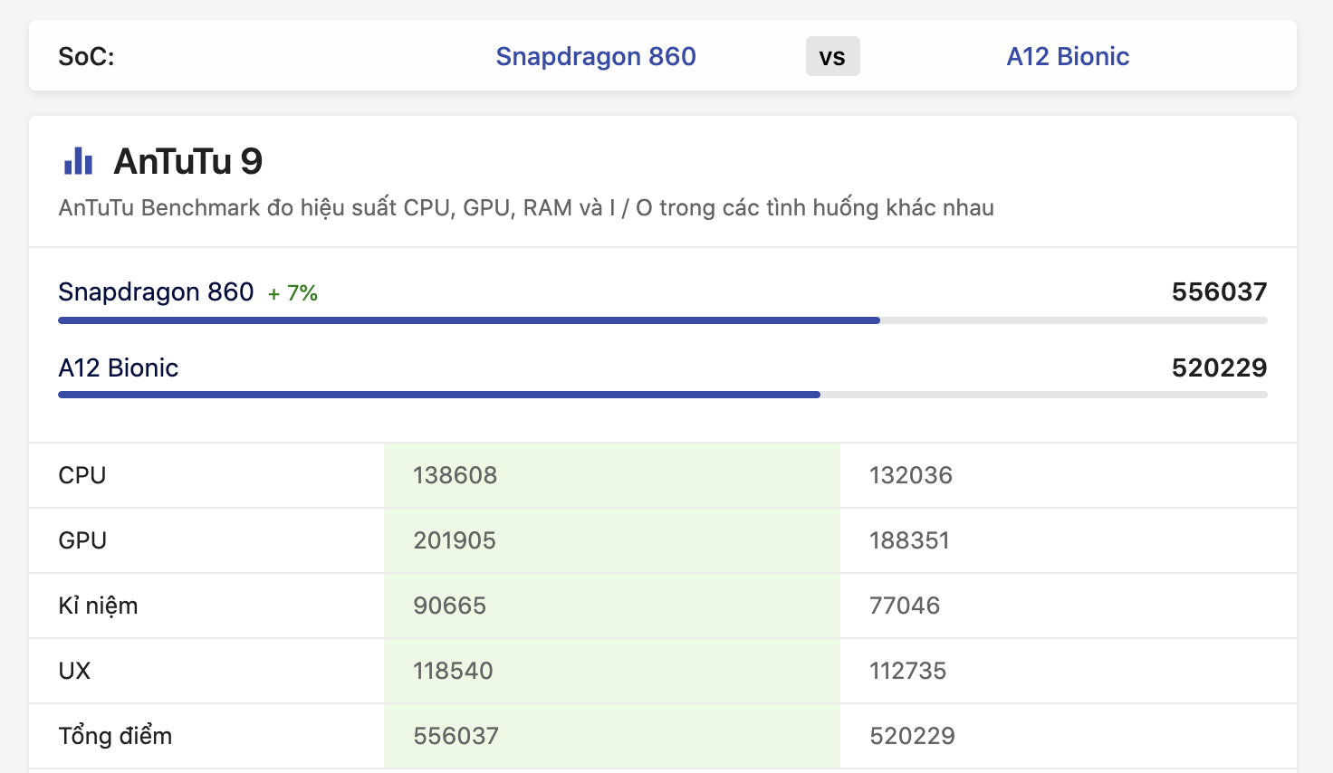The height and width of the screenshot is (773, 1333).
Task: Open the Snapdragon 860 link in header
Action: coord(596,56)
